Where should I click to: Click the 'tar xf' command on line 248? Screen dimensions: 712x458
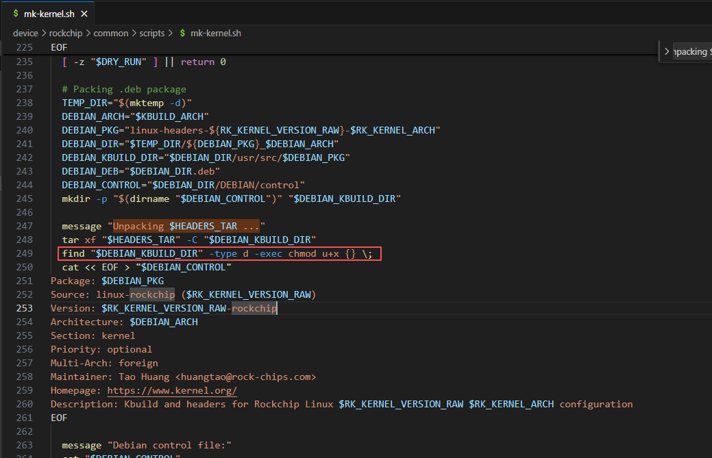click(79, 240)
